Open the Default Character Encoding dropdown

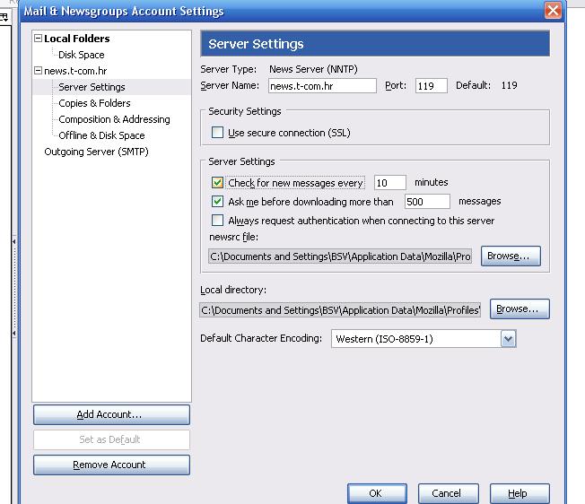(508, 339)
